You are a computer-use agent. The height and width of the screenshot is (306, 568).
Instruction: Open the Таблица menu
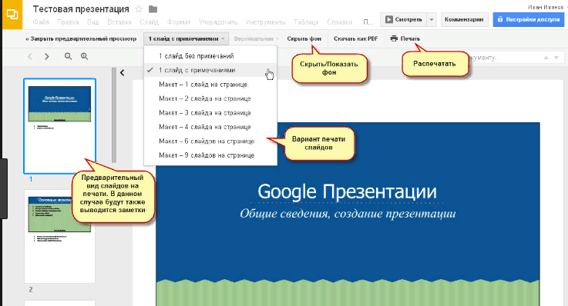tap(306, 22)
